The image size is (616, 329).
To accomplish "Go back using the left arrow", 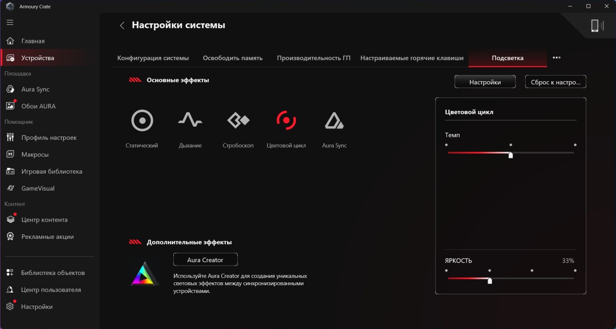I will [122, 25].
